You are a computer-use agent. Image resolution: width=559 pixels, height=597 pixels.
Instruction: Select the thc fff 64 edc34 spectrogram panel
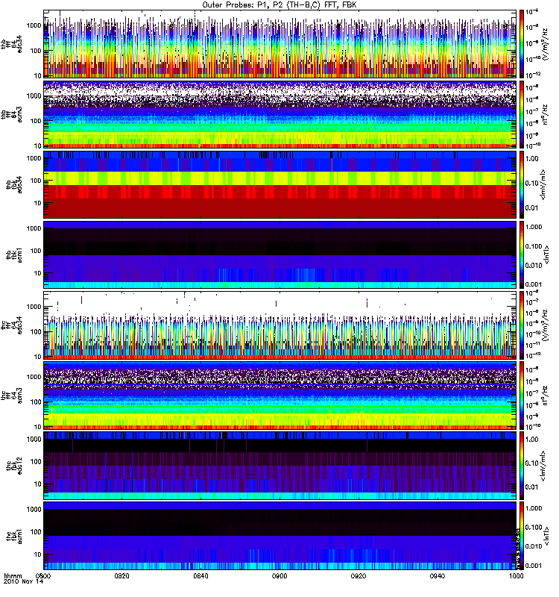[280, 325]
